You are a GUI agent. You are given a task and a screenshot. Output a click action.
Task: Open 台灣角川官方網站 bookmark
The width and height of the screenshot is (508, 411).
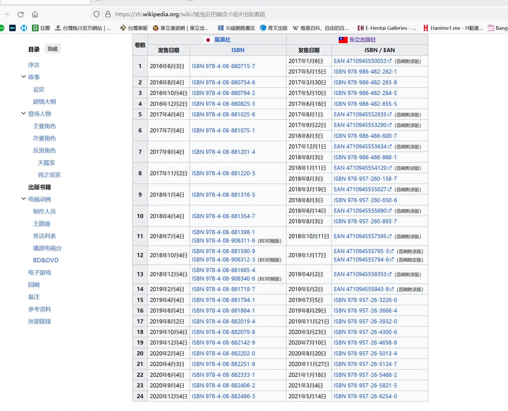[83, 28]
